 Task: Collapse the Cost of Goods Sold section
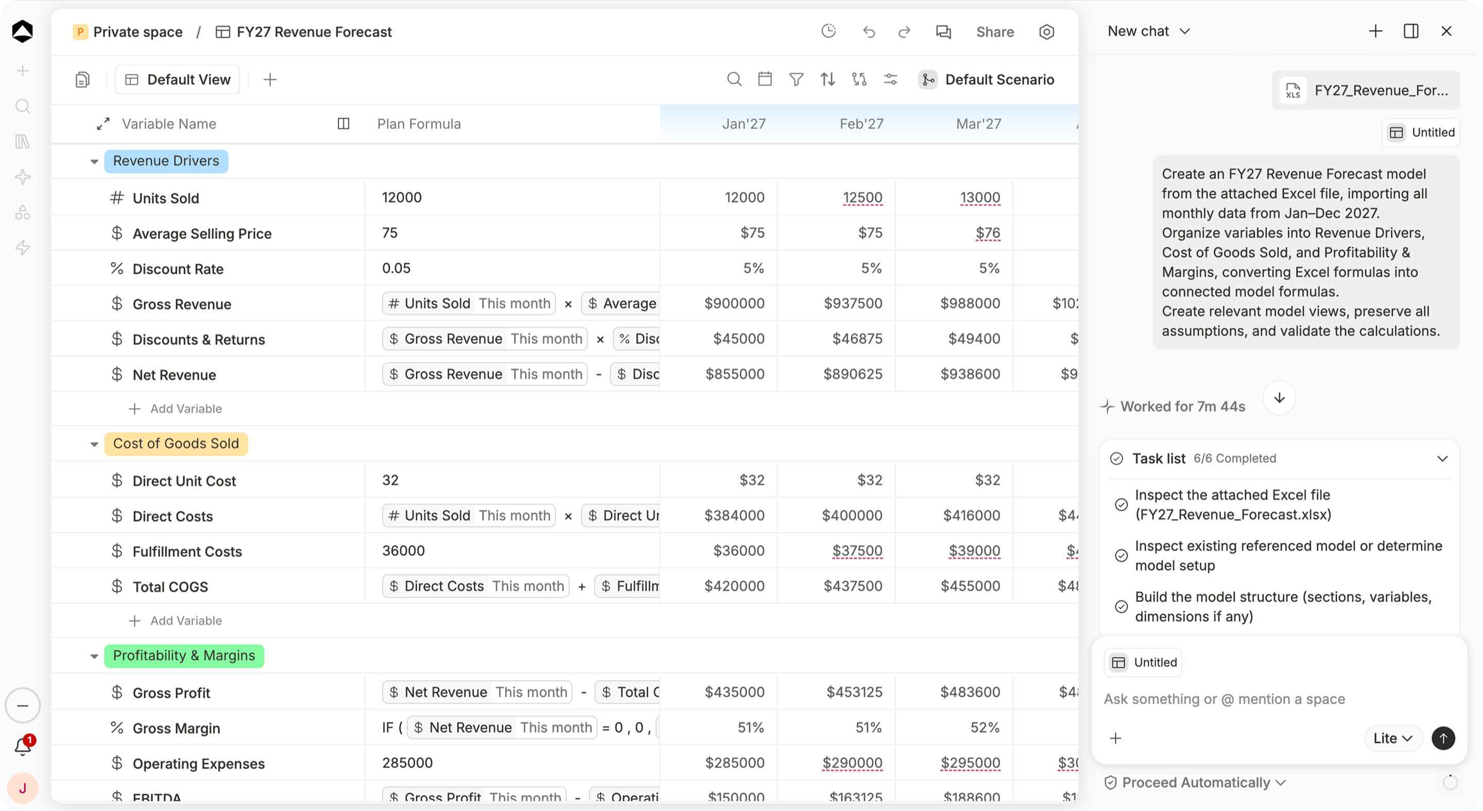(x=94, y=444)
